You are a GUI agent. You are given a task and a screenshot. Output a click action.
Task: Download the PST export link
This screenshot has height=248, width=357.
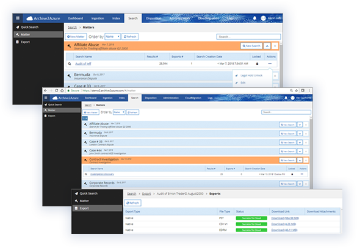click(285, 218)
